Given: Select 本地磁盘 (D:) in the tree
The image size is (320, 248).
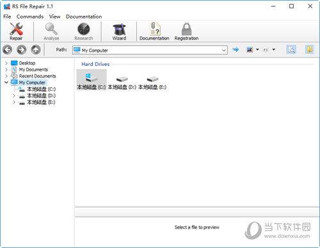Looking at the screenshot, I should (41, 96).
